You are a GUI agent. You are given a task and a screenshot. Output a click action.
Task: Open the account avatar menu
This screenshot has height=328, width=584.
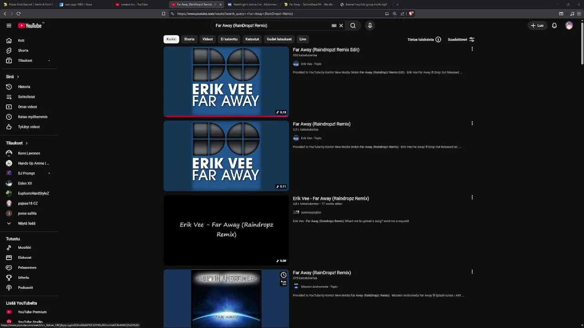[569, 26]
